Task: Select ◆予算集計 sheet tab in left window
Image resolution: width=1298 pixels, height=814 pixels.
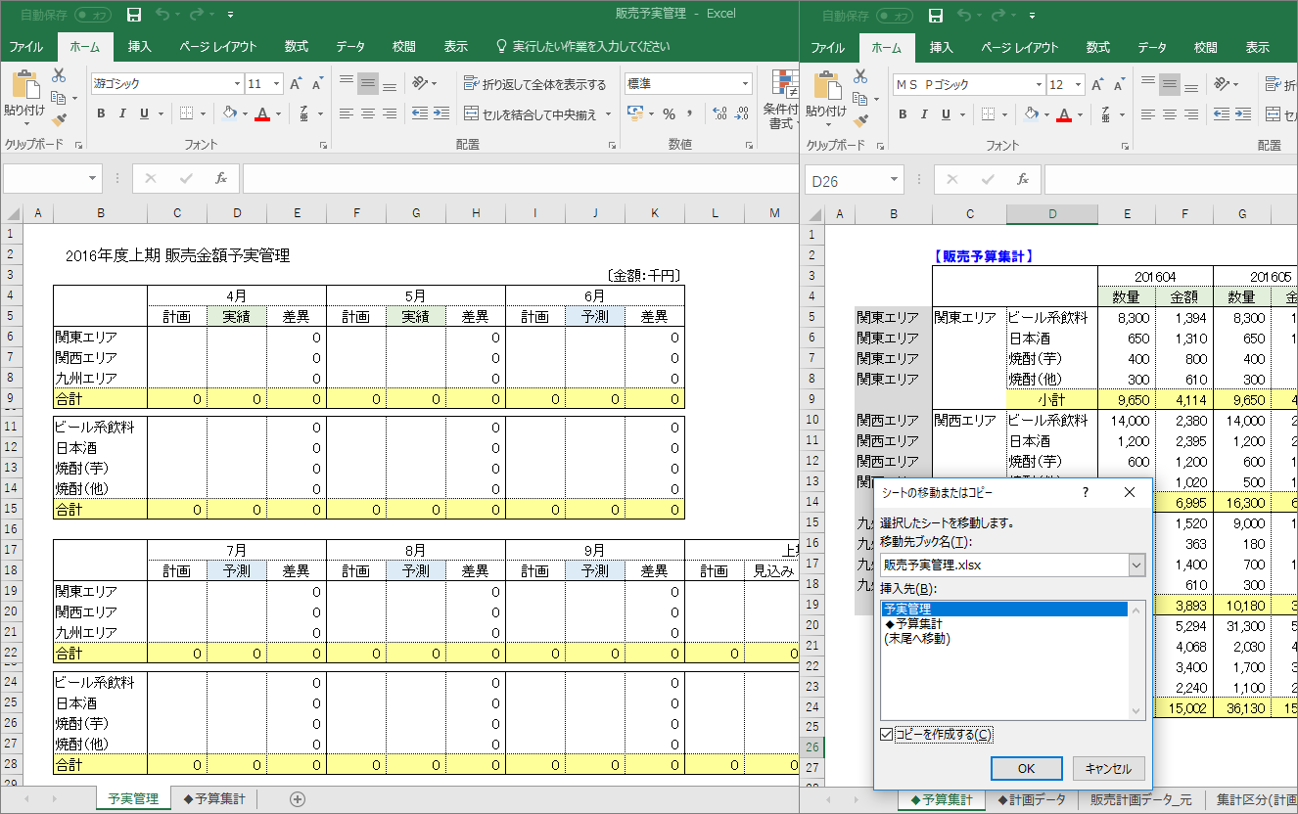Action: (x=214, y=799)
